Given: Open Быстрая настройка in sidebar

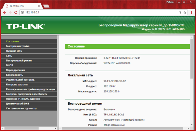Looking at the screenshot, I should [29, 46].
